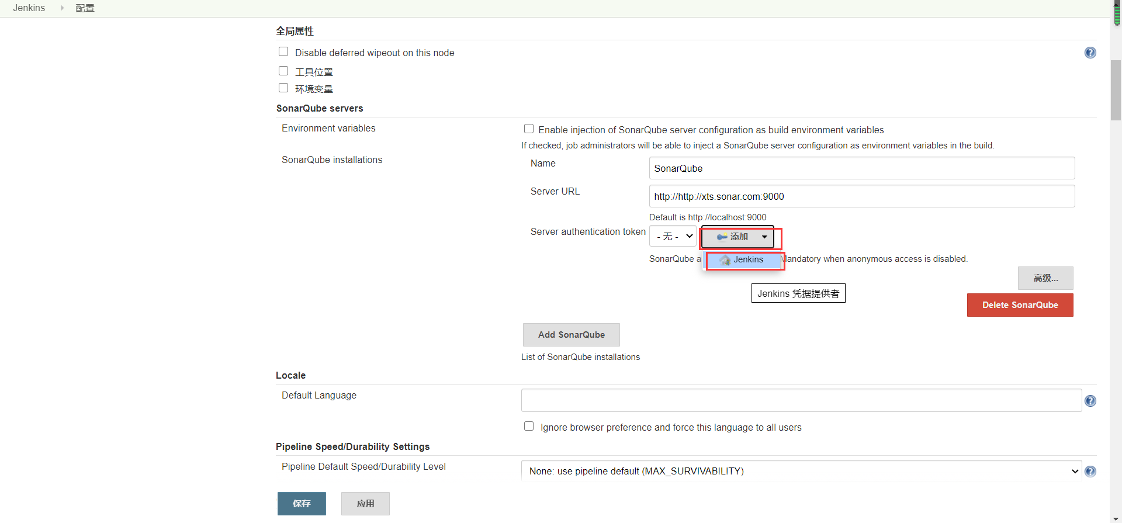
Task: Click the SonarQube Name input field
Action: (x=862, y=168)
